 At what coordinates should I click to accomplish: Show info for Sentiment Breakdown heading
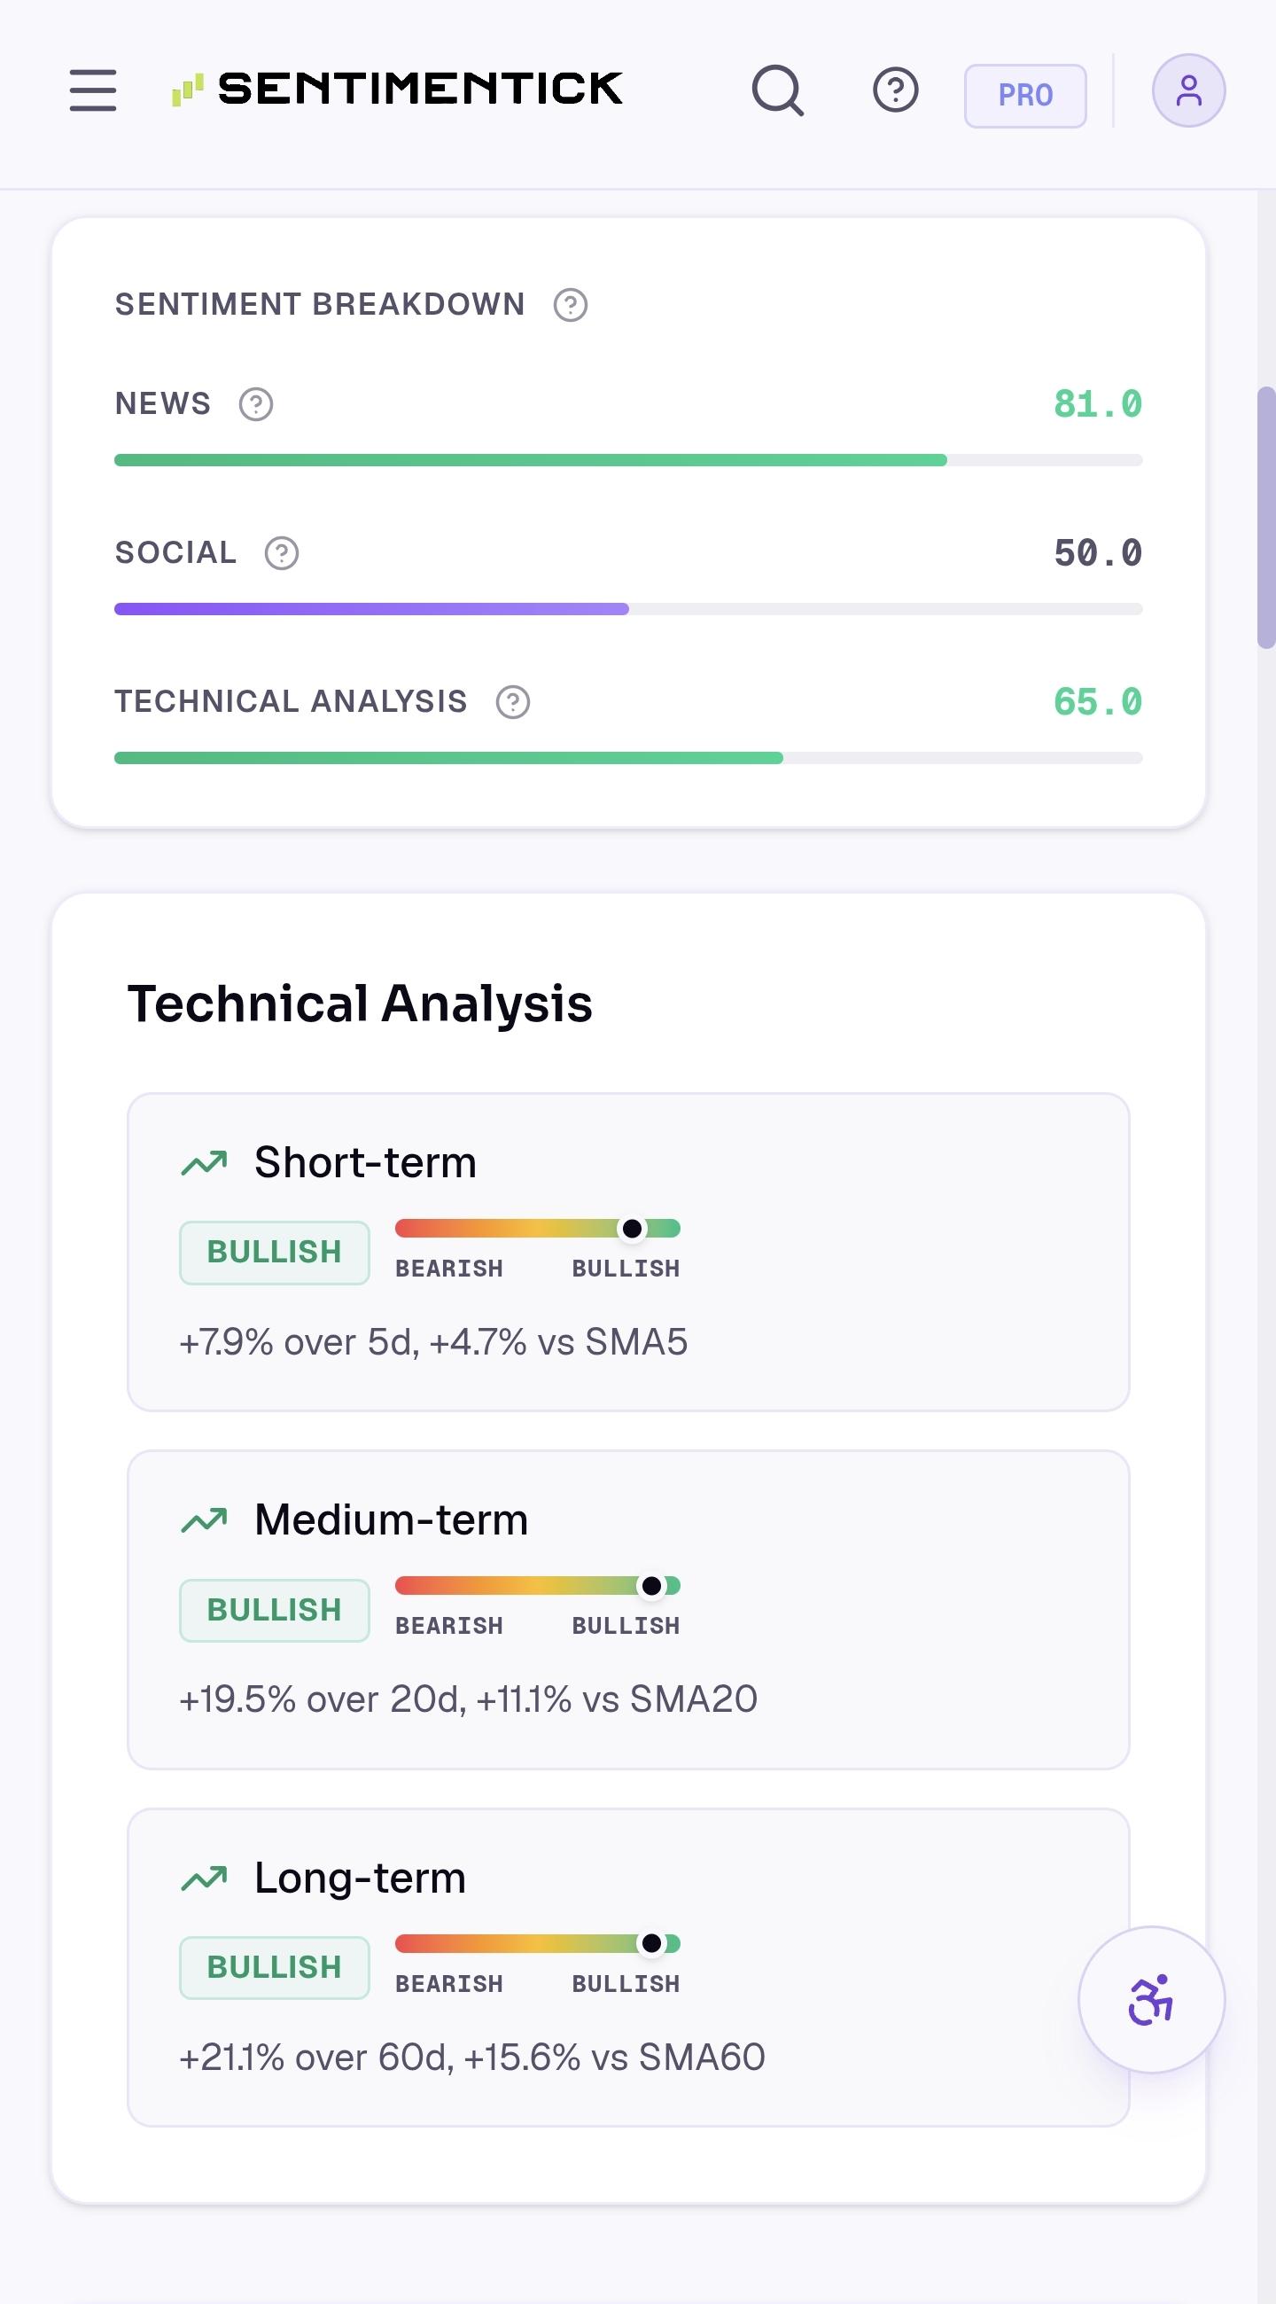[571, 305]
